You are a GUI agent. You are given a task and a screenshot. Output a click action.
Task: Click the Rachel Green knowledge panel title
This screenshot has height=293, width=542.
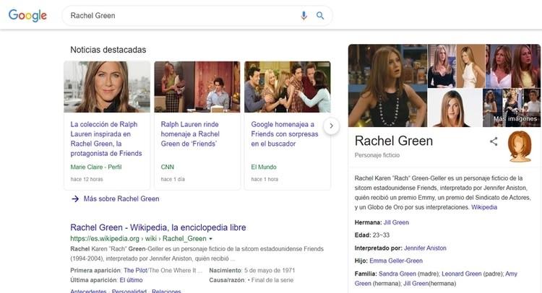(394, 141)
